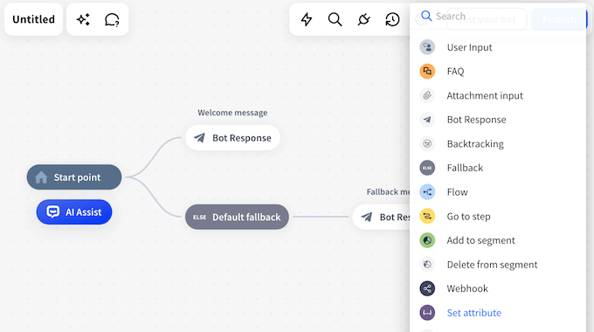Click paper plane icon on fallback Bot Response
This screenshot has width=594, height=332.
tap(366, 217)
